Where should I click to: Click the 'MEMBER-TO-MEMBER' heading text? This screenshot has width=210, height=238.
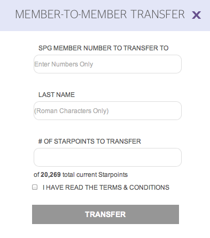point(71,14)
